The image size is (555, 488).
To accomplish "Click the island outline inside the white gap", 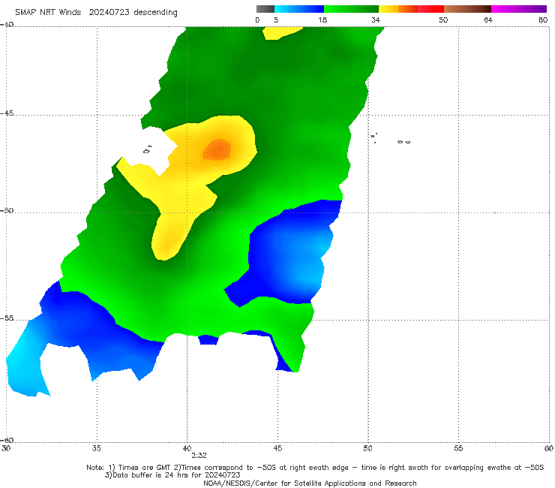I will click(147, 149).
